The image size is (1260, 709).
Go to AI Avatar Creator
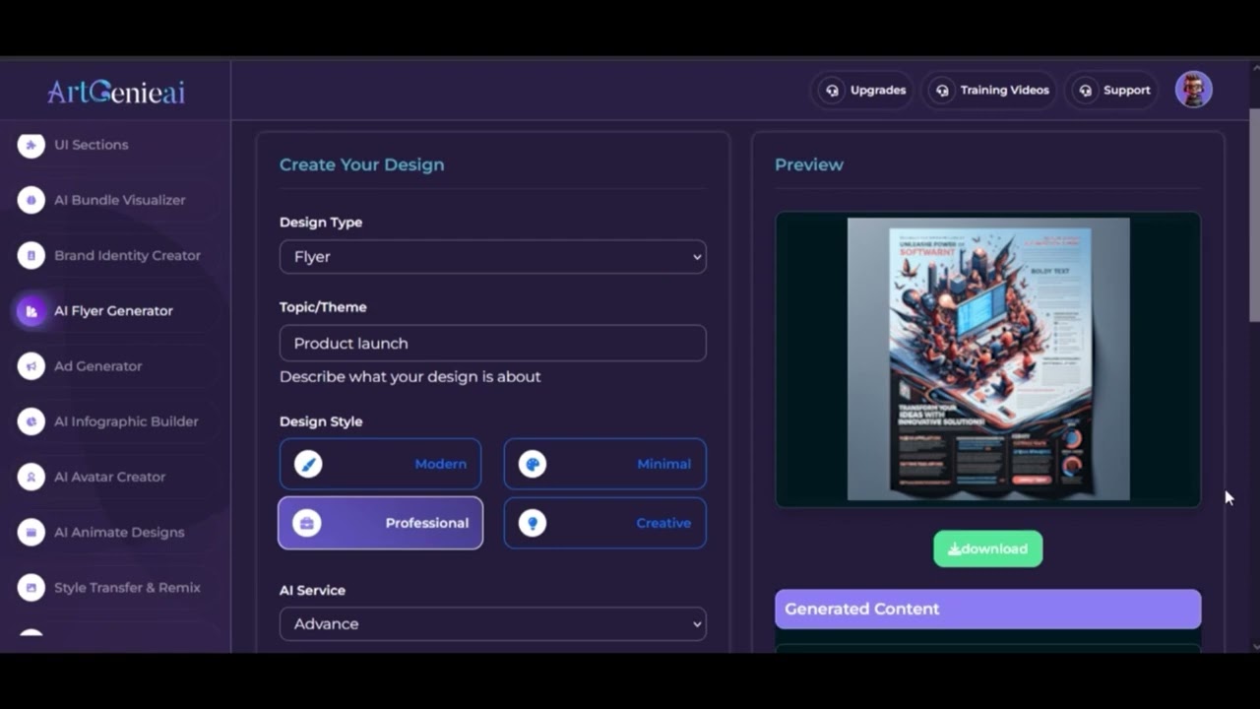coord(110,477)
